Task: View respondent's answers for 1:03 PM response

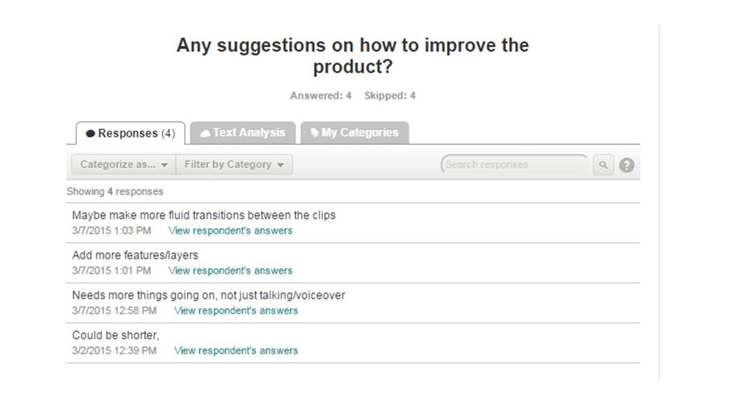Action: [230, 231]
